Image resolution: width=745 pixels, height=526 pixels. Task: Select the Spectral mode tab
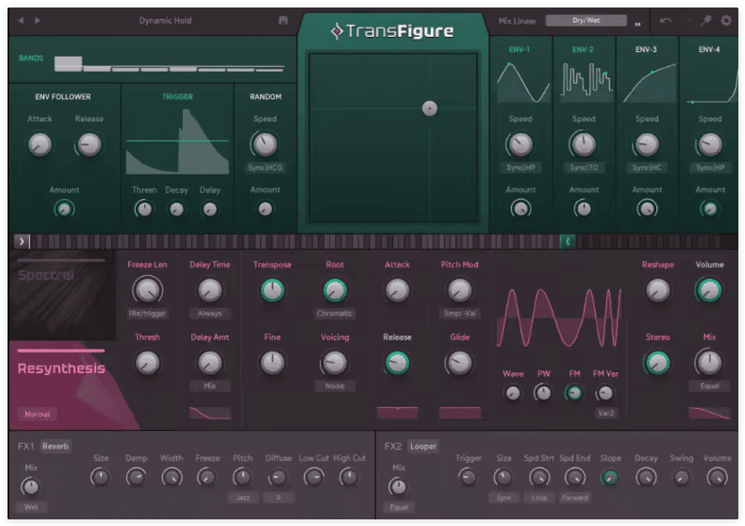(60, 295)
